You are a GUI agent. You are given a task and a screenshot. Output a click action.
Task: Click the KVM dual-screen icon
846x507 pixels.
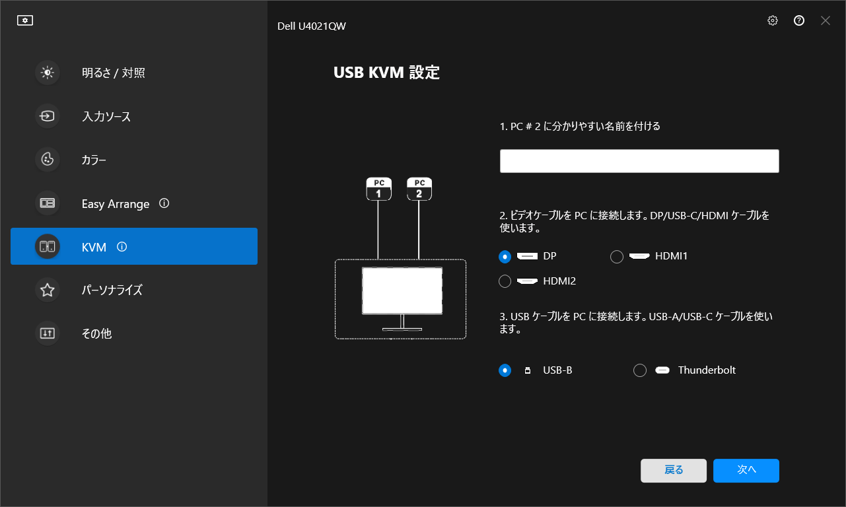(x=48, y=247)
